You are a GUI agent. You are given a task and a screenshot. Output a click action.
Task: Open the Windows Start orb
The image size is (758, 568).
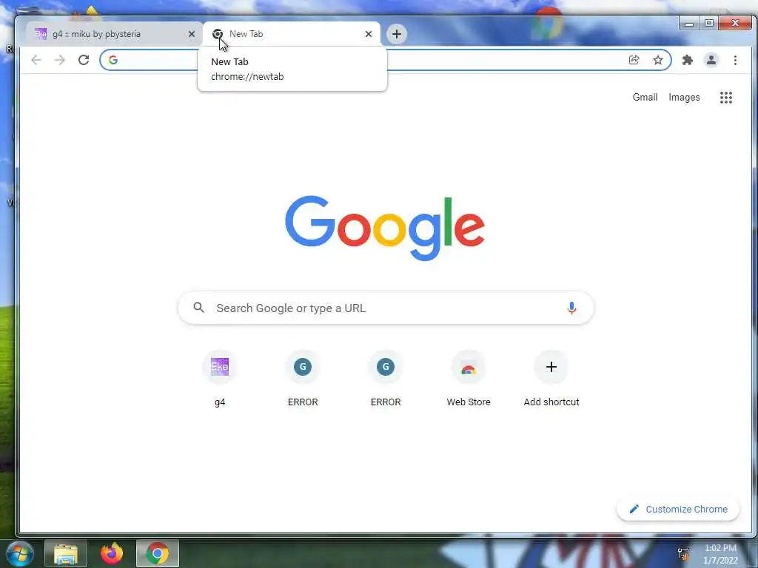tap(19, 553)
